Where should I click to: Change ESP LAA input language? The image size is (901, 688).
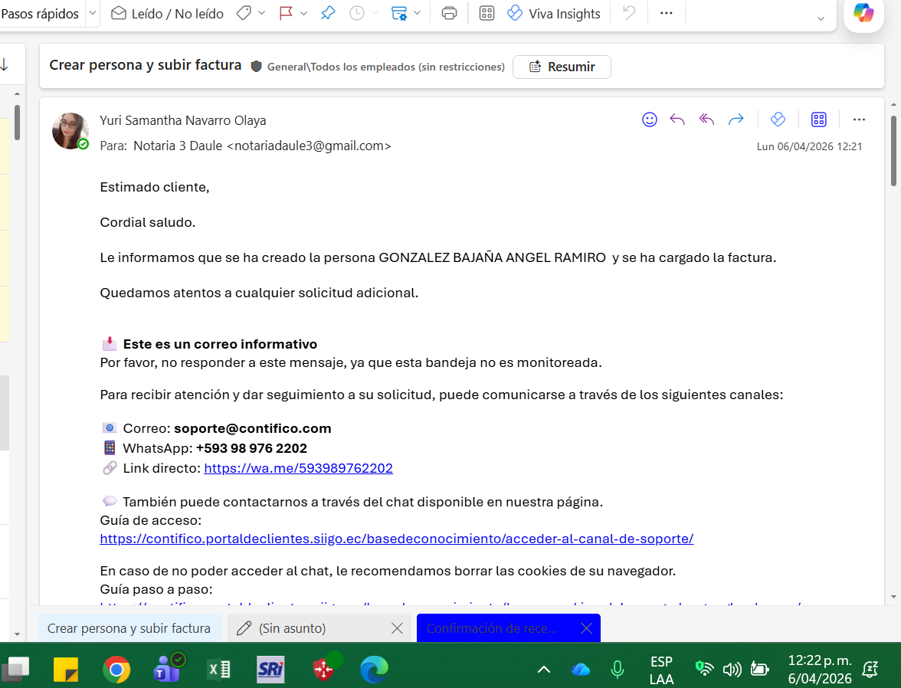[661, 670]
